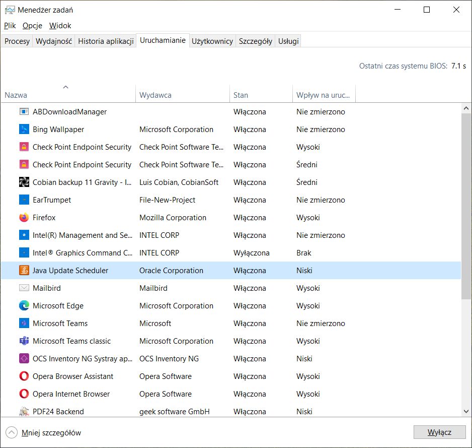Click the Bing Wallpaper icon
472x448 pixels.
click(24, 130)
